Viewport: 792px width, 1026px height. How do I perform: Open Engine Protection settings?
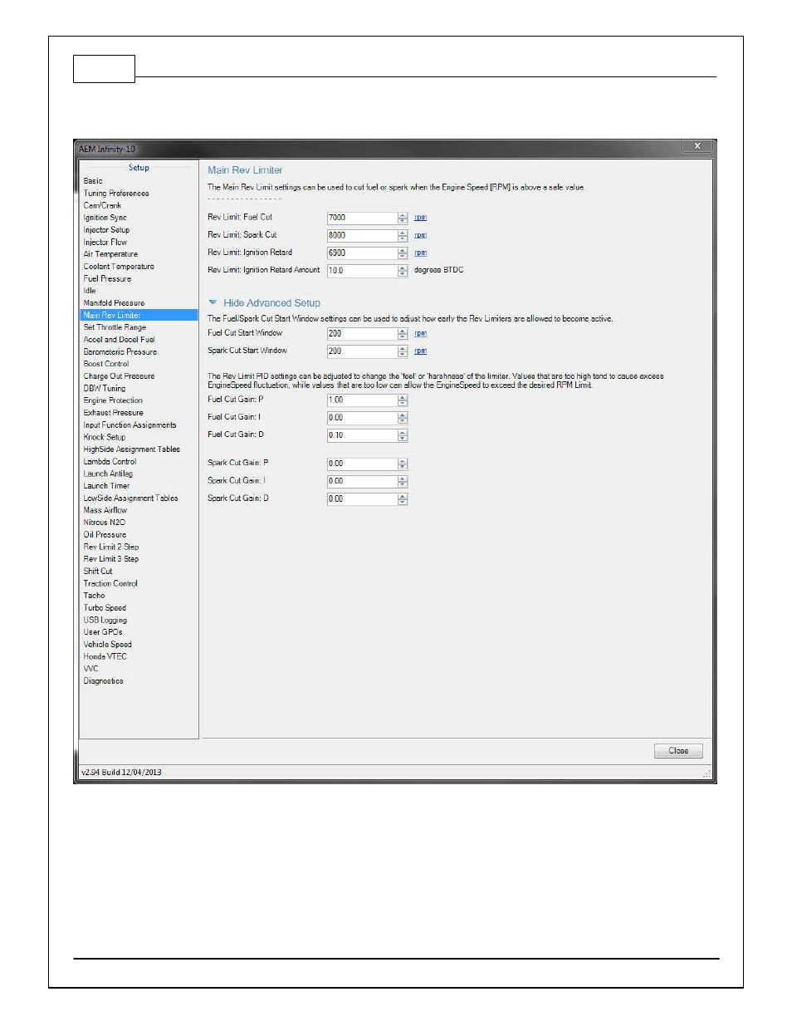pos(113,400)
